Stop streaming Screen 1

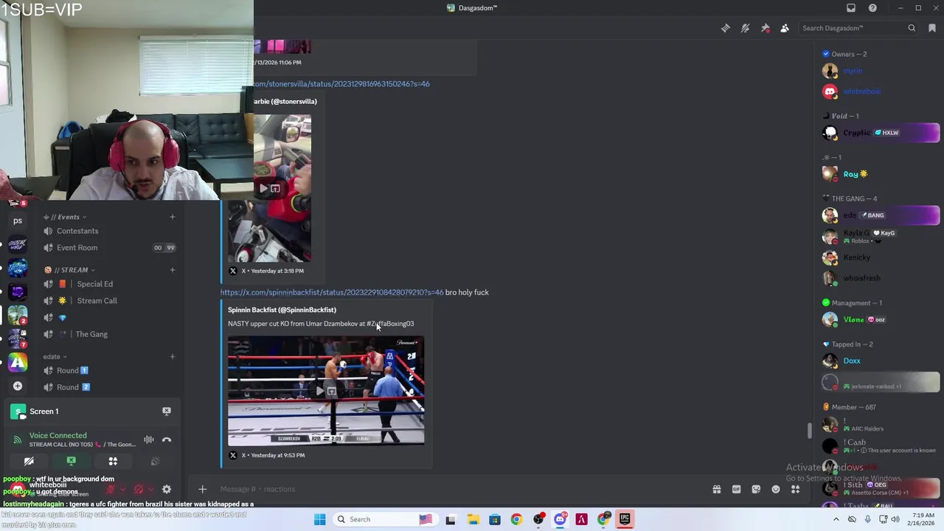pos(167,412)
